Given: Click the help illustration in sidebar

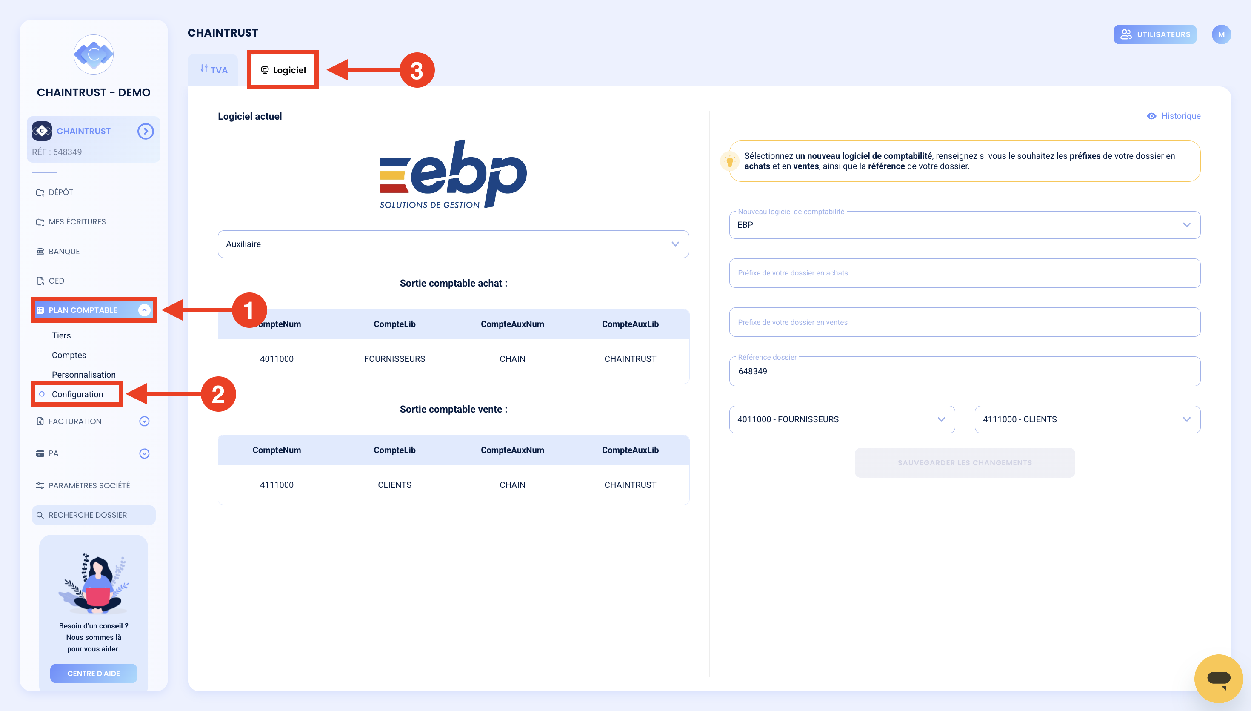Looking at the screenshot, I should (94, 583).
